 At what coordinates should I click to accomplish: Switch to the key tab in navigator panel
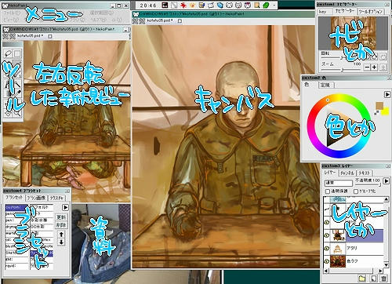(x=324, y=12)
